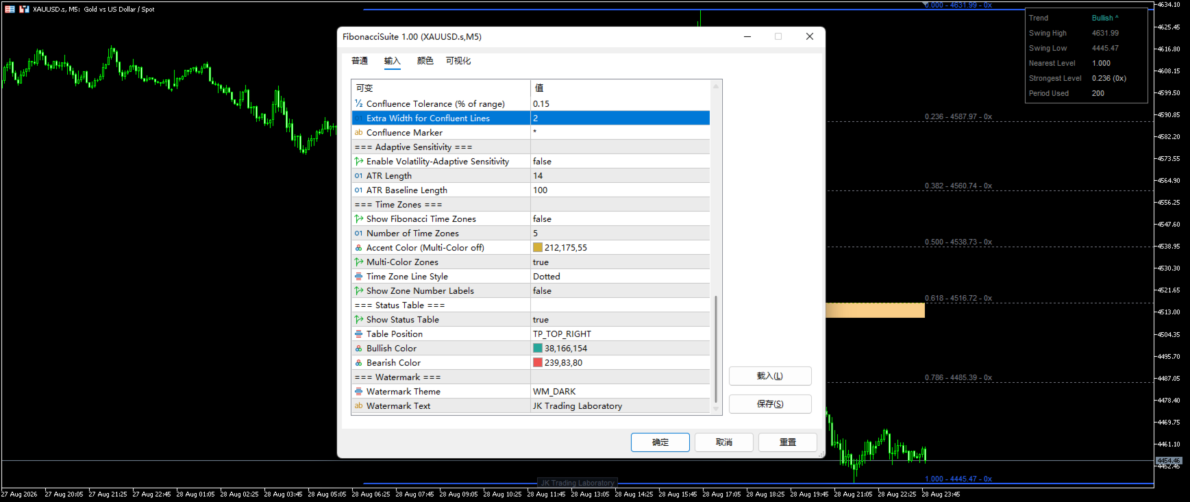This screenshot has width=1190, height=502.
Task: Click the 确定 button
Action: click(x=660, y=442)
